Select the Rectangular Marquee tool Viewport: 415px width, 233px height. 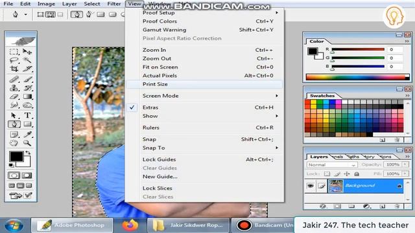click(x=14, y=52)
